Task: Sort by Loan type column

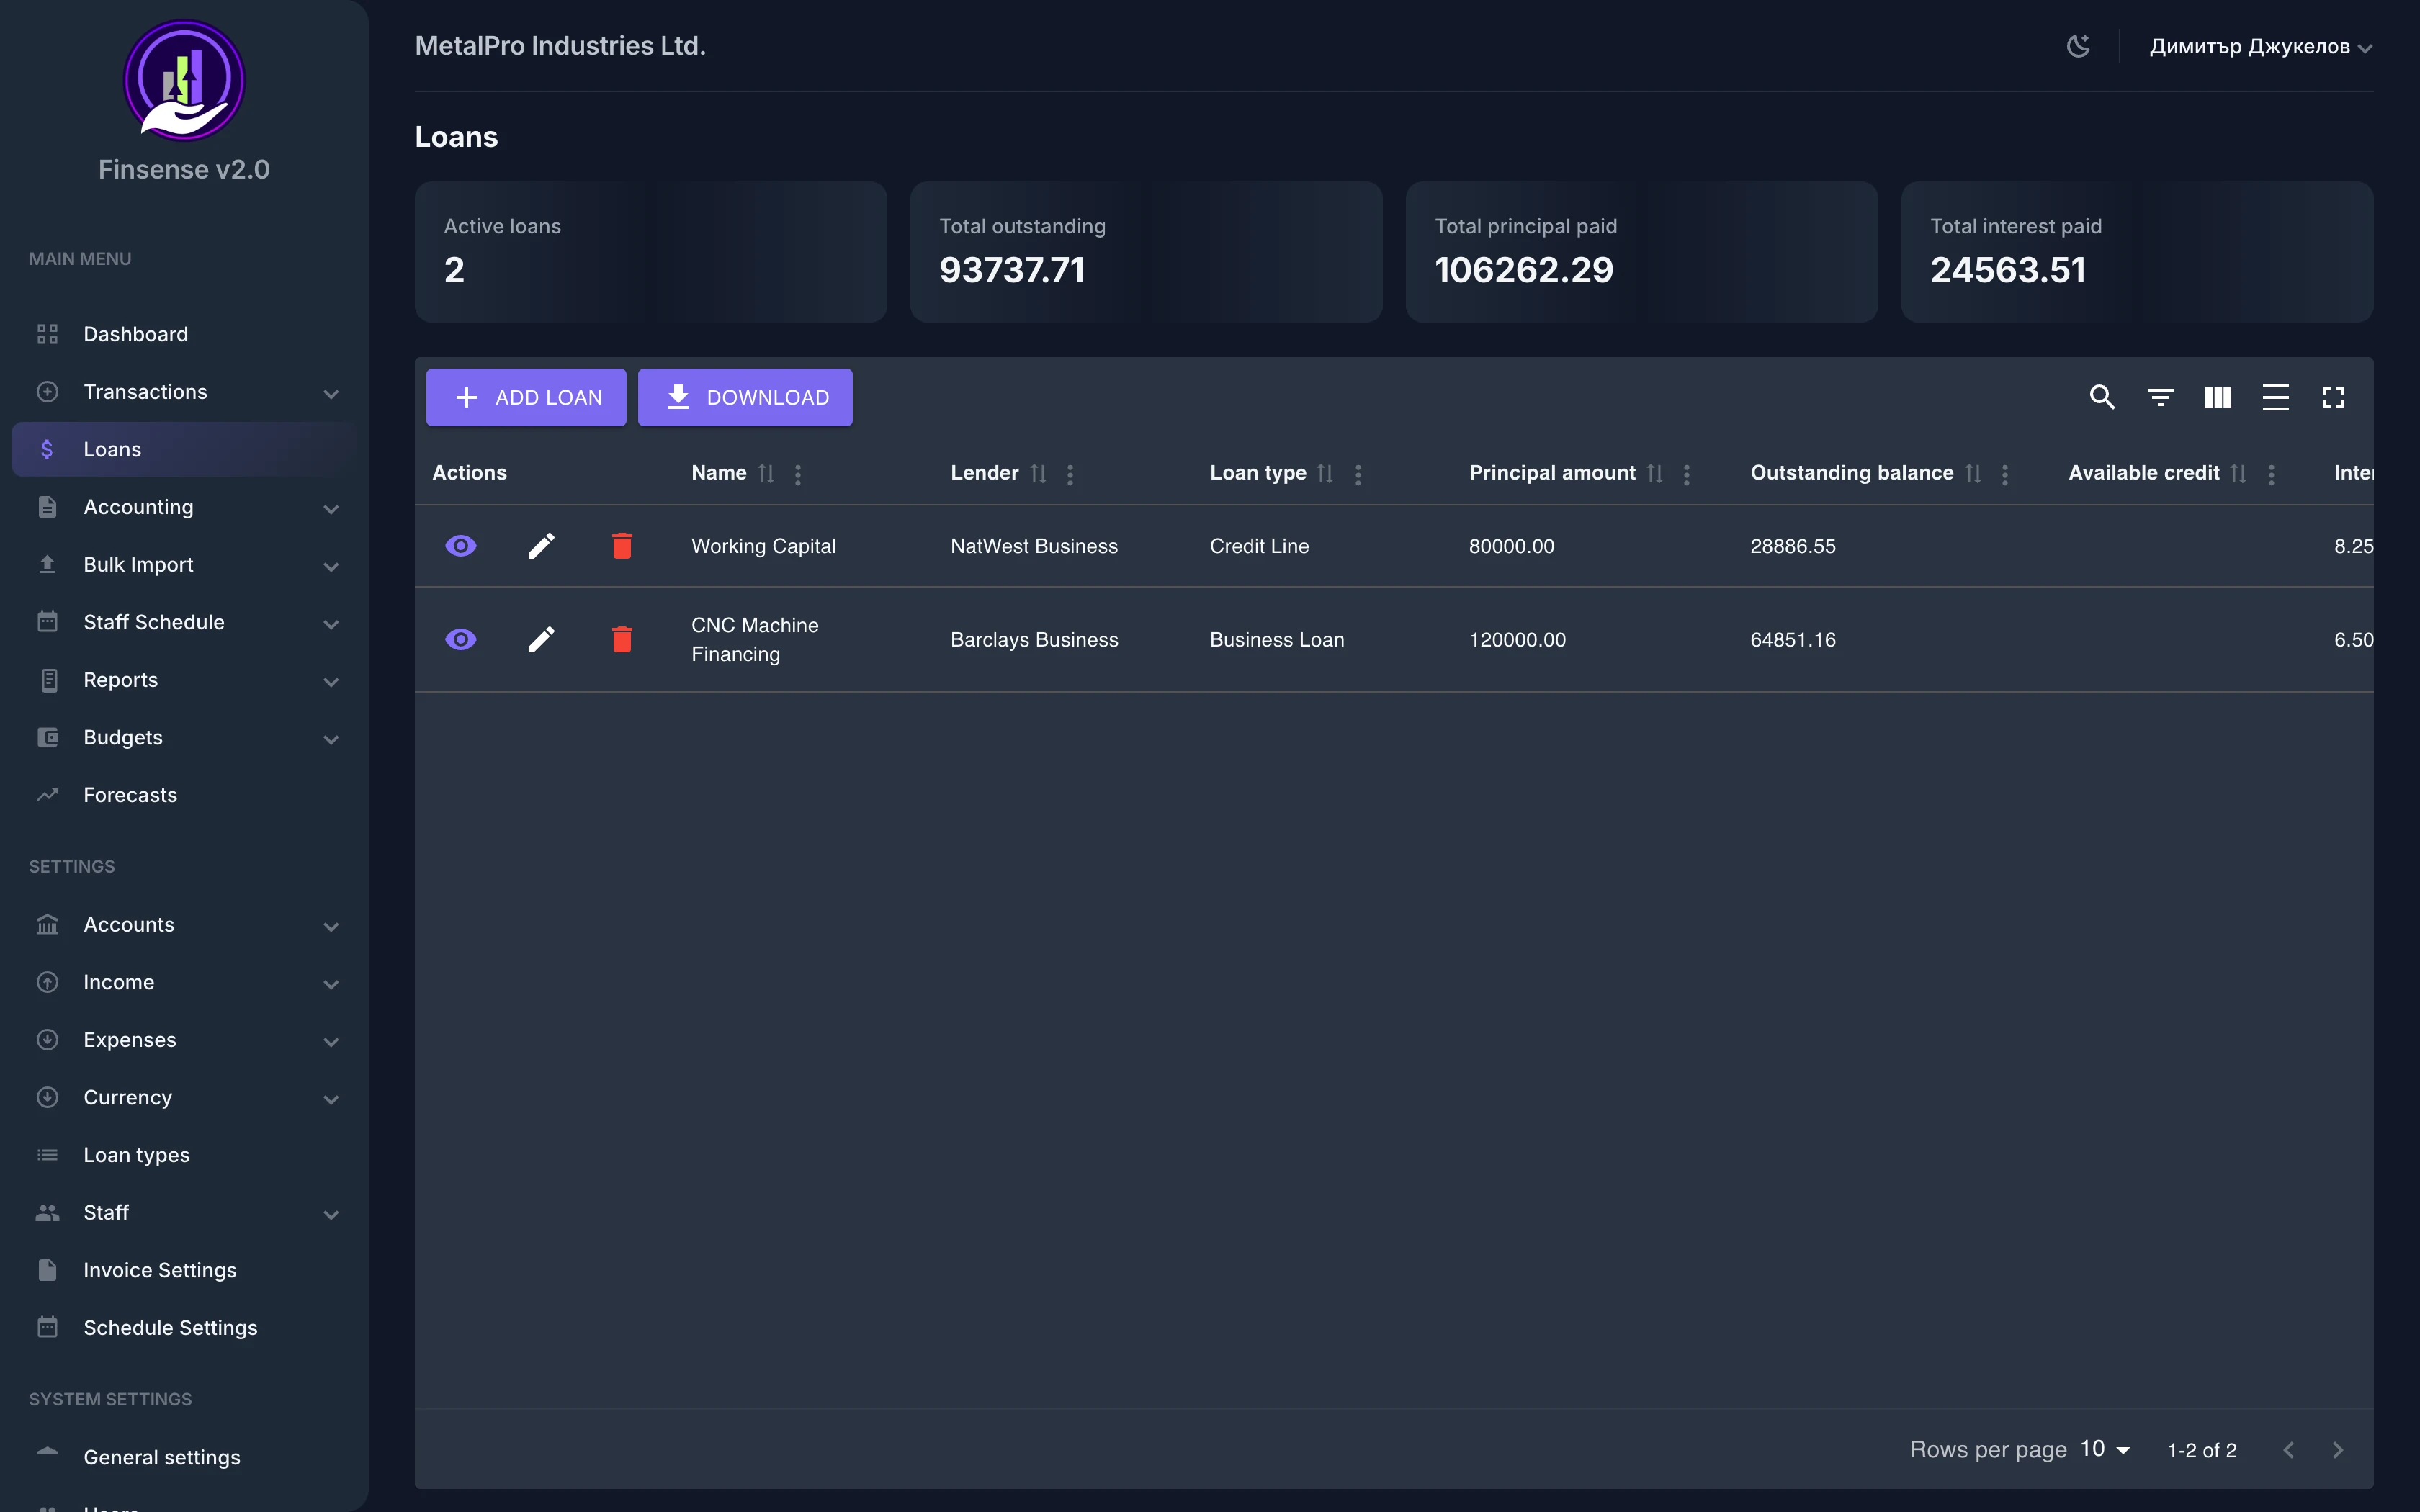Action: 1325,474
